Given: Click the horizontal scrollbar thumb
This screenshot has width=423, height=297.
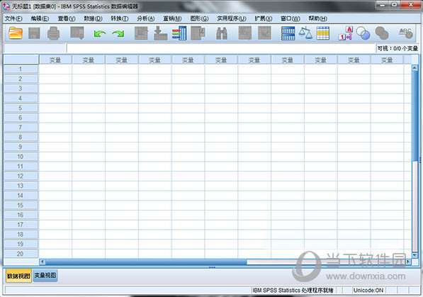Looking at the screenshot, I should [146, 262].
